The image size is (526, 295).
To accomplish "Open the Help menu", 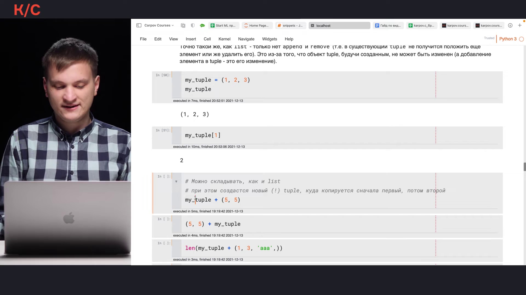I will 289,39.
